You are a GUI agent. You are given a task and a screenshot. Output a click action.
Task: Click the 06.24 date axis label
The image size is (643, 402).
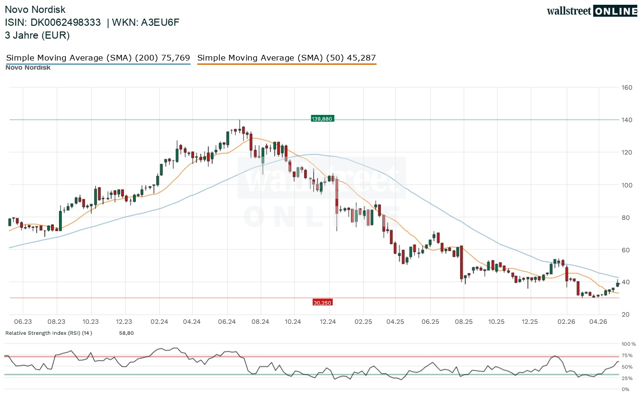[227, 322]
